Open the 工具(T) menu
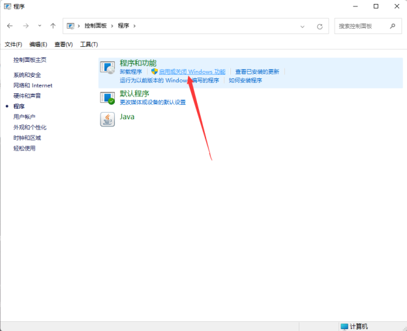 [x=89, y=44]
